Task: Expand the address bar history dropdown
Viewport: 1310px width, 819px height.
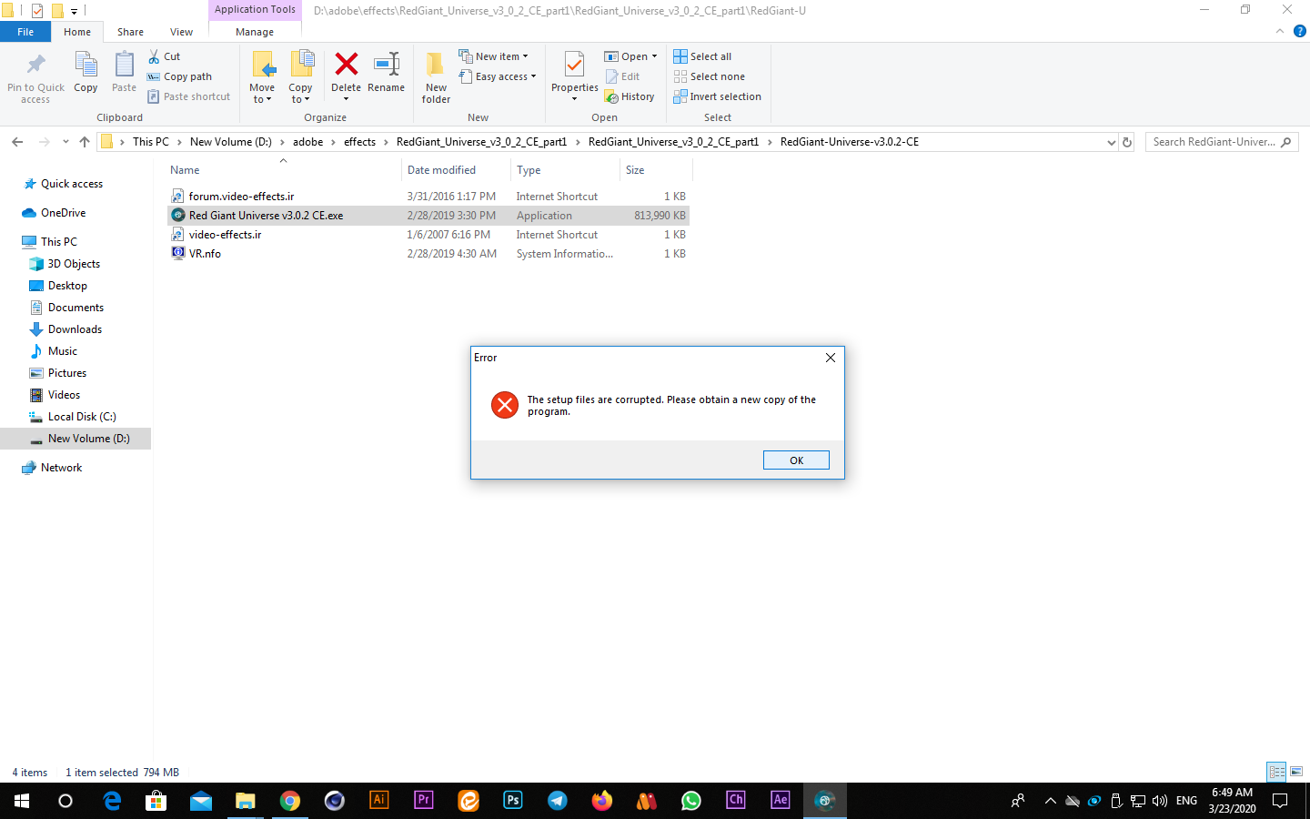Action: 1111,142
